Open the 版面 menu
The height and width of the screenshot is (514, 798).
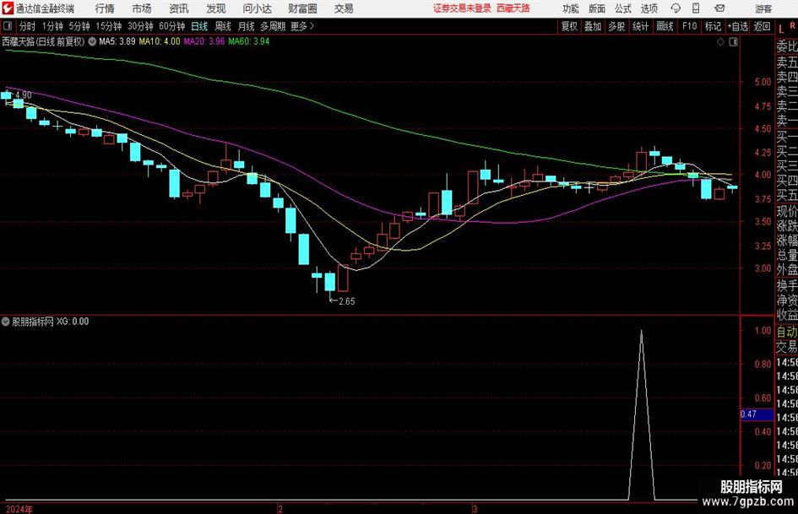coord(596,8)
